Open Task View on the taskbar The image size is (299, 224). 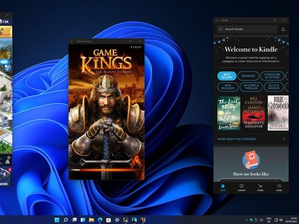click(74, 220)
